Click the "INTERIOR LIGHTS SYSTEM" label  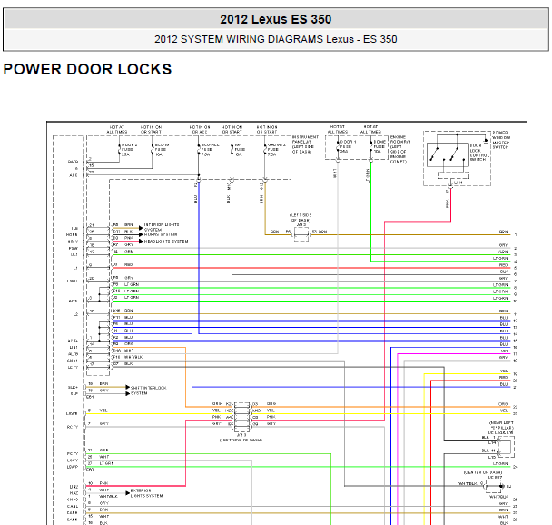pyautogui.click(x=162, y=227)
